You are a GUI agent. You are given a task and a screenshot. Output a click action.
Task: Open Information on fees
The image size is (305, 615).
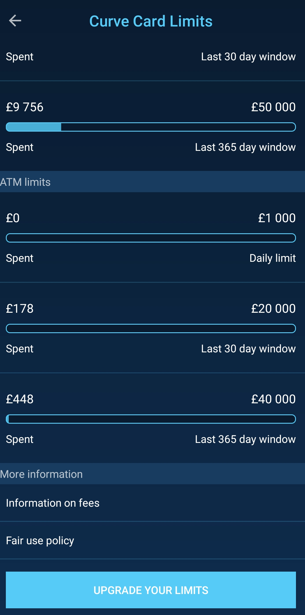53,503
